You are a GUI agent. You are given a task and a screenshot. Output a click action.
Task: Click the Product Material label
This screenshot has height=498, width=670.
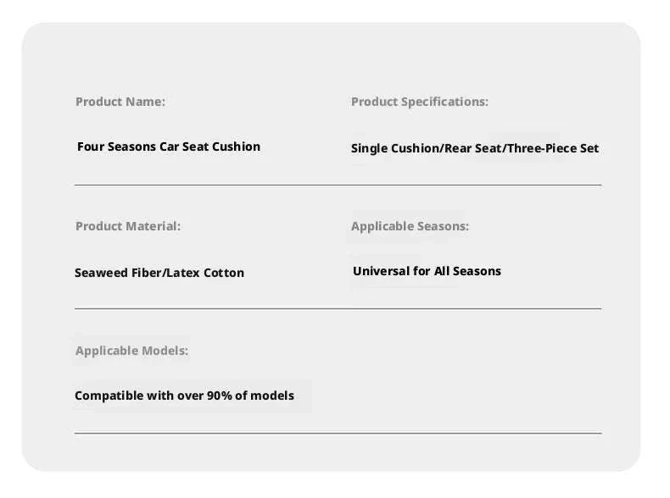click(x=128, y=226)
